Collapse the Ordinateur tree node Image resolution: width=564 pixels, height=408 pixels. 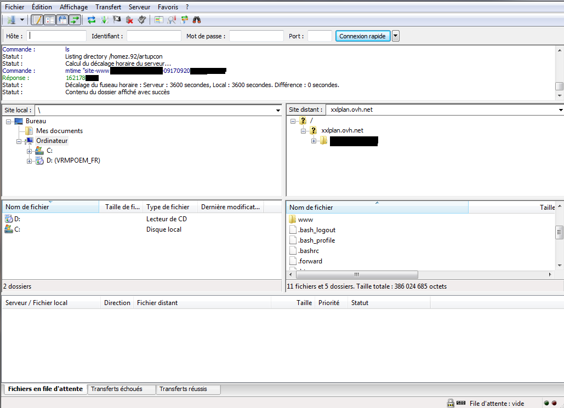tap(19, 141)
